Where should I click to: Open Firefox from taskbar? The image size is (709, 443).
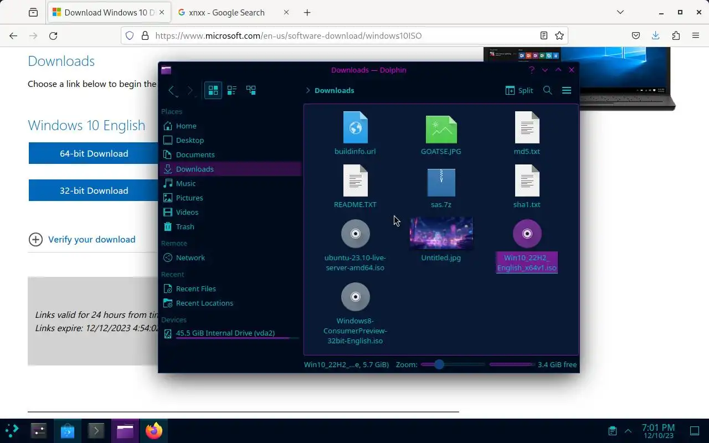coord(154,430)
